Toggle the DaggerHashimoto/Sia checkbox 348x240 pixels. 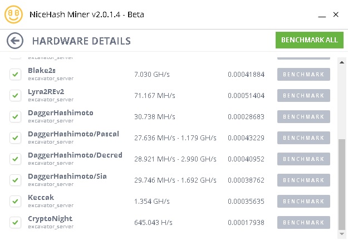pyautogui.click(x=16, y=180)
